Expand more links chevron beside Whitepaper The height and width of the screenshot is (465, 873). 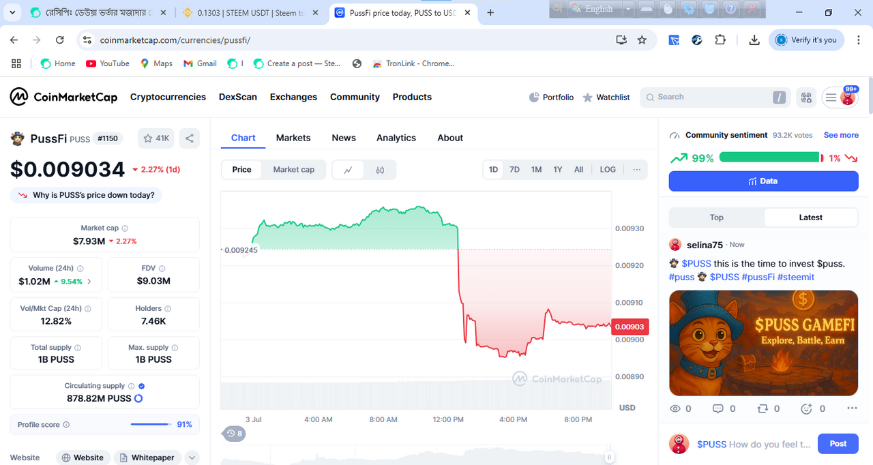click(192, 458)
